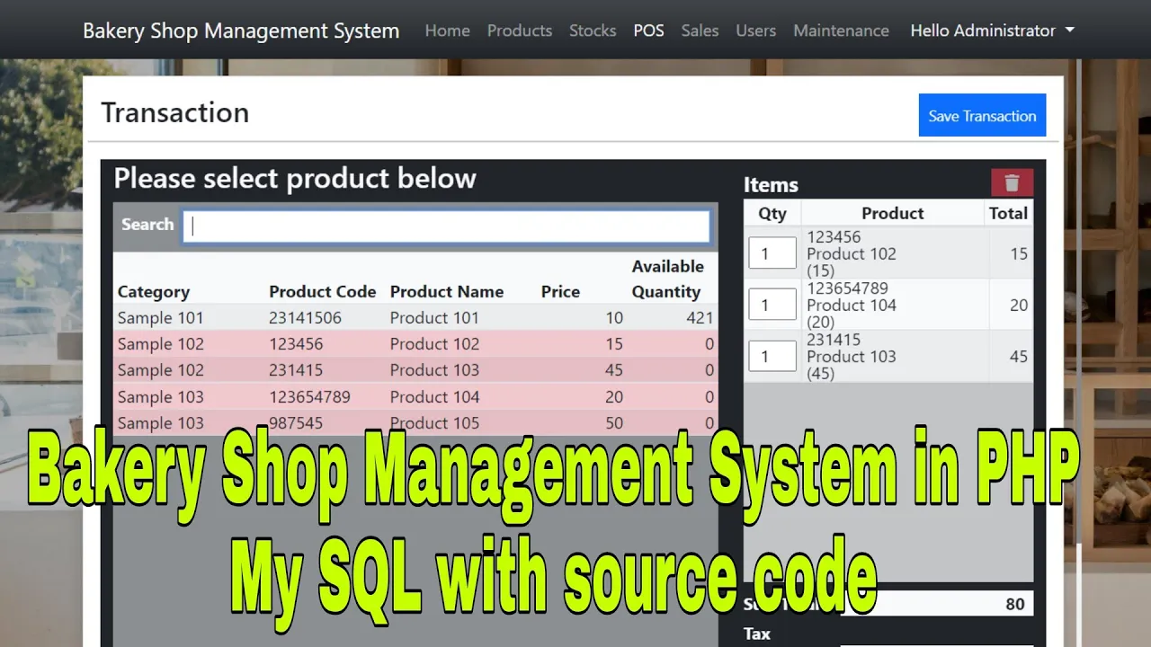Open the Hello Administrator dropdown
This screenshot has height=647, width=1151.
[x=992, y=31]
